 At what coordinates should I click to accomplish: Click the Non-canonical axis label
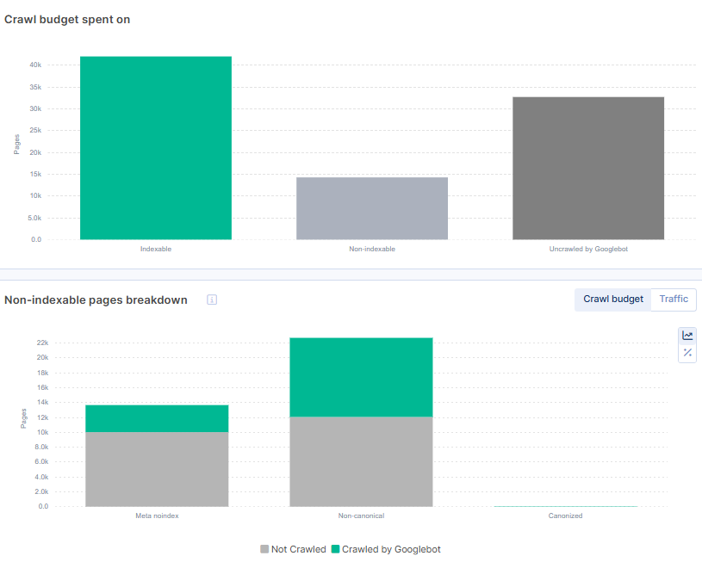tap(361, 516)
